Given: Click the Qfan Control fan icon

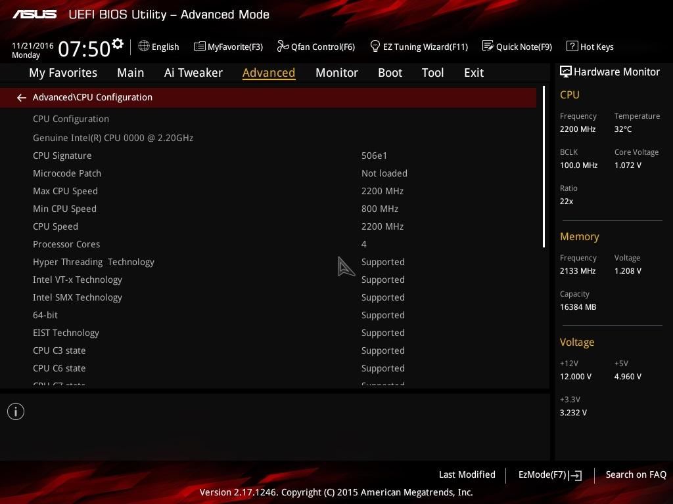Looking at the screenshot, I should [283, 46].
